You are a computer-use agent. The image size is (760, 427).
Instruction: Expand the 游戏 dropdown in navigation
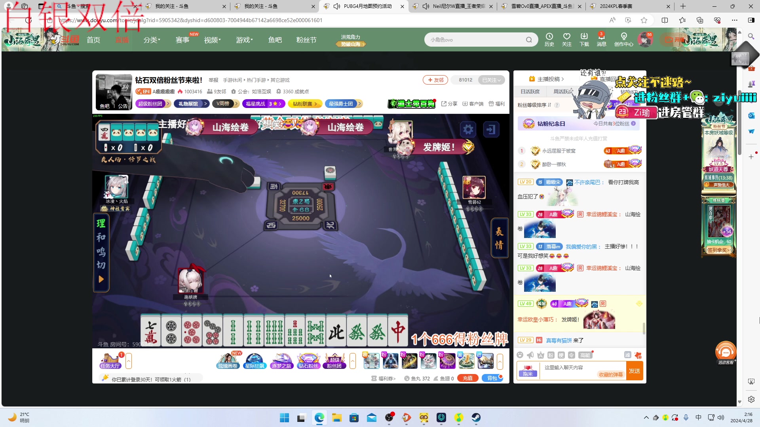pos(245,40)
